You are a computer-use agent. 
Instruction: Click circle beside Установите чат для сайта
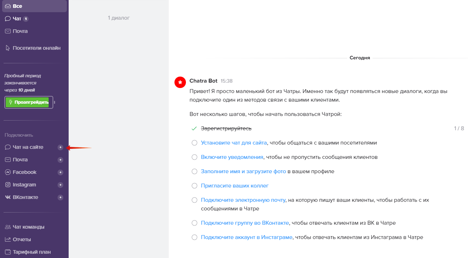(194, 143)
